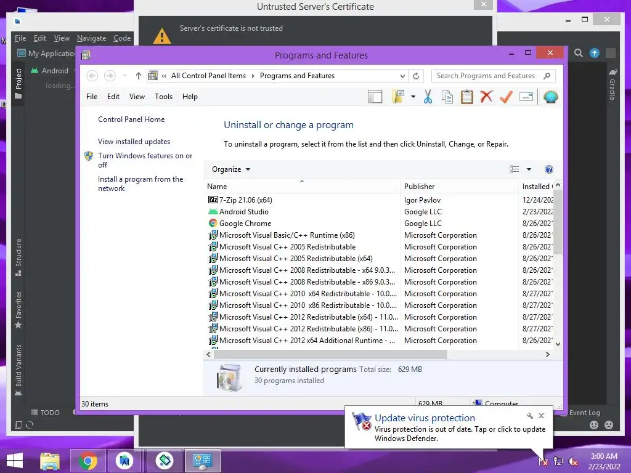The image size is (631, 473).
Task: Open the Edit menu in Programs and Features
Action: (x=113, y=97)
